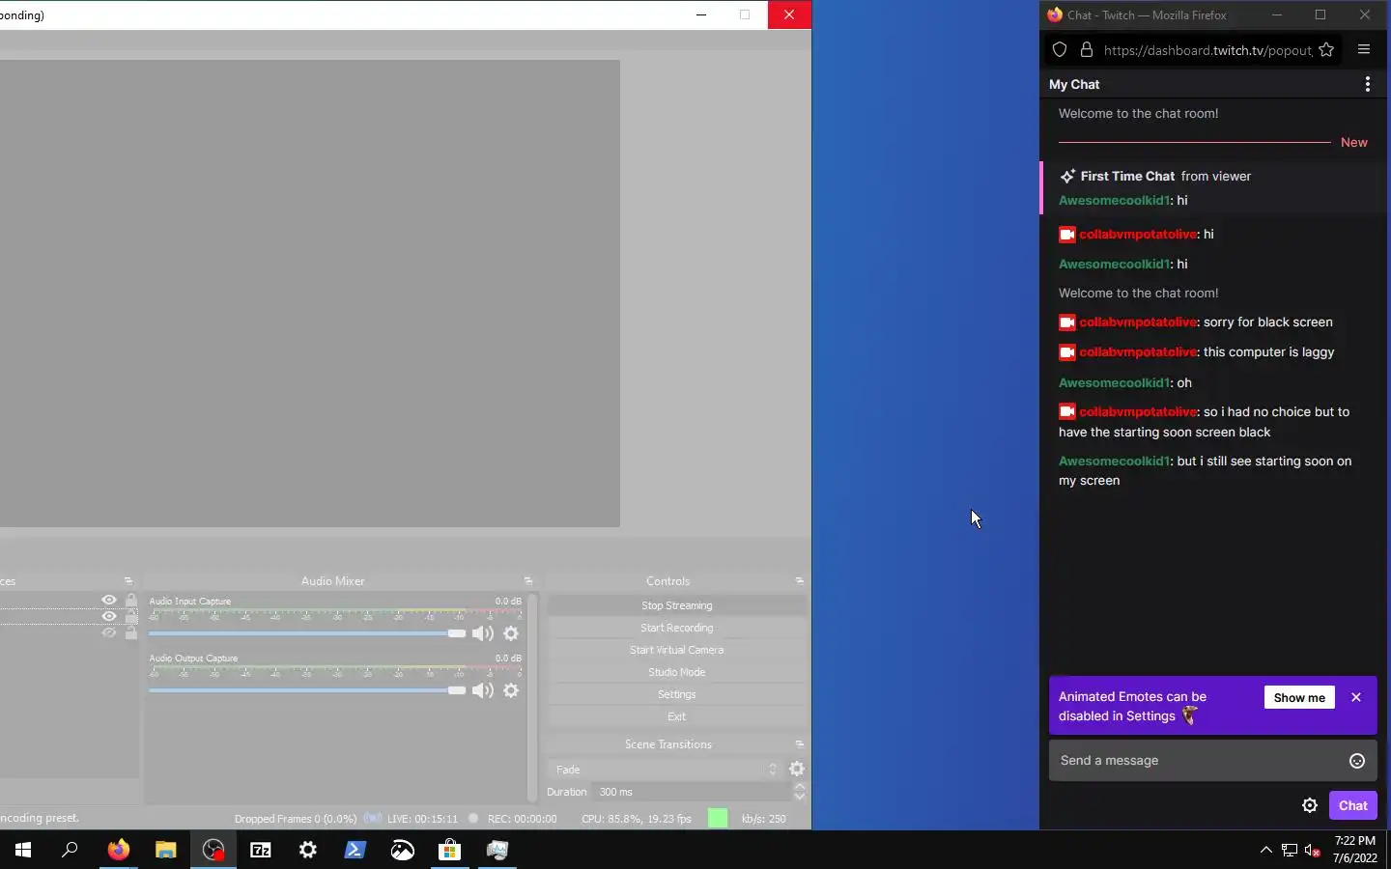Open 7-Zip from the taskbar
The height and width of the screenshot is (869, 1391).
pos(261,850)
